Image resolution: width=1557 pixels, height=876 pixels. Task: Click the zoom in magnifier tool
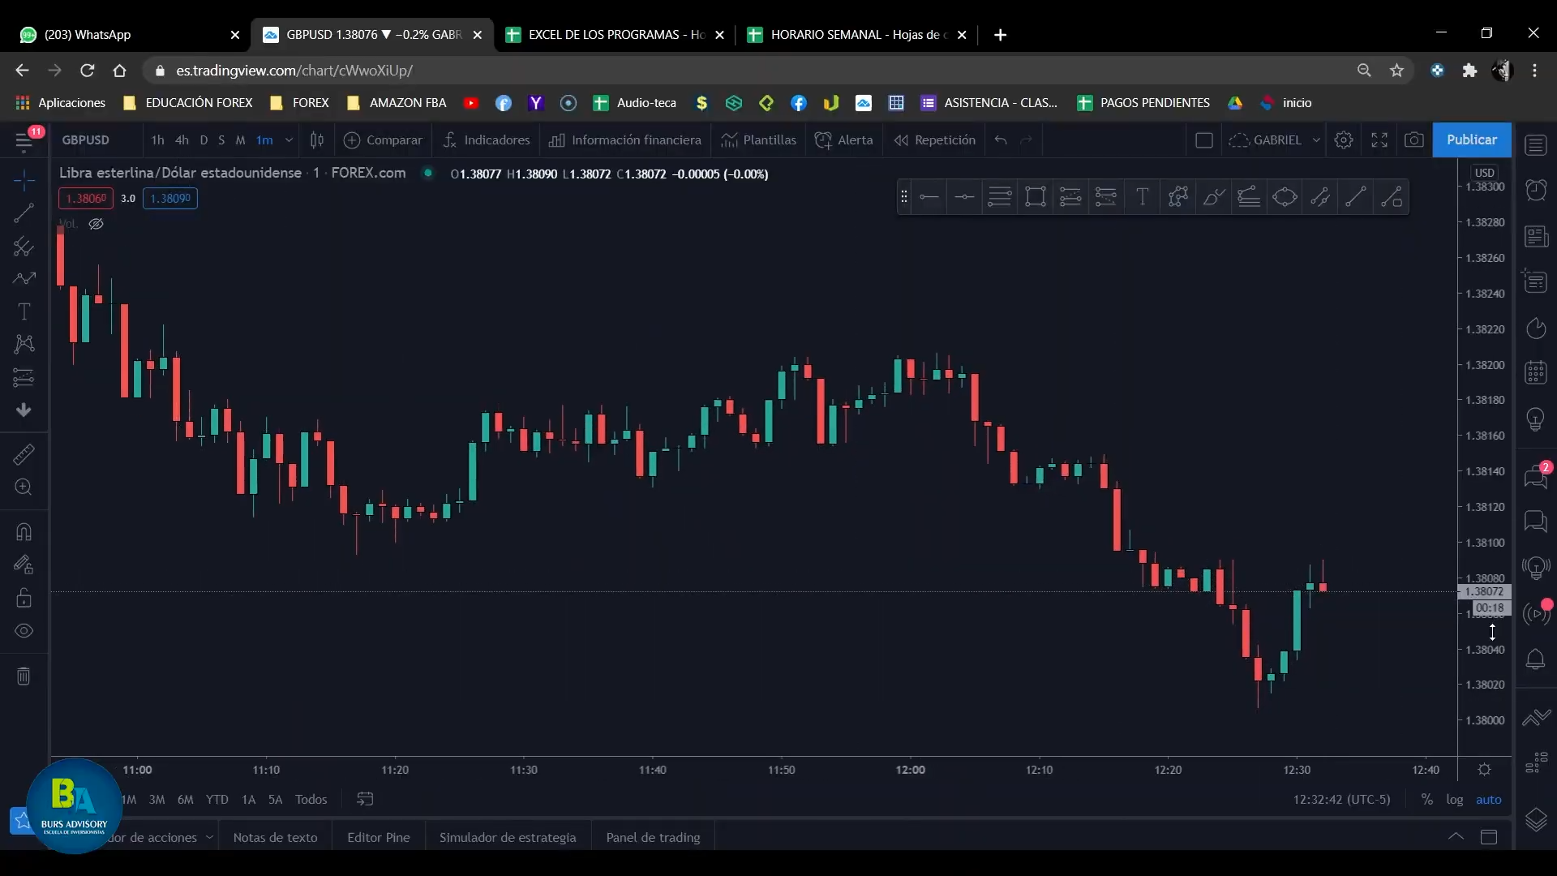point(24,487)
